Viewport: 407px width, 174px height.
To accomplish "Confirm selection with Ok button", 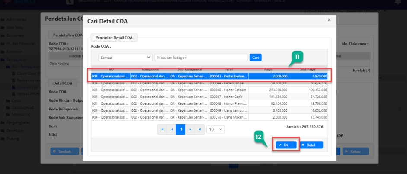I will 285,145.
